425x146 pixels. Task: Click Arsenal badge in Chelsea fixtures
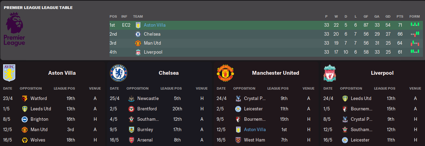[131, 140]
